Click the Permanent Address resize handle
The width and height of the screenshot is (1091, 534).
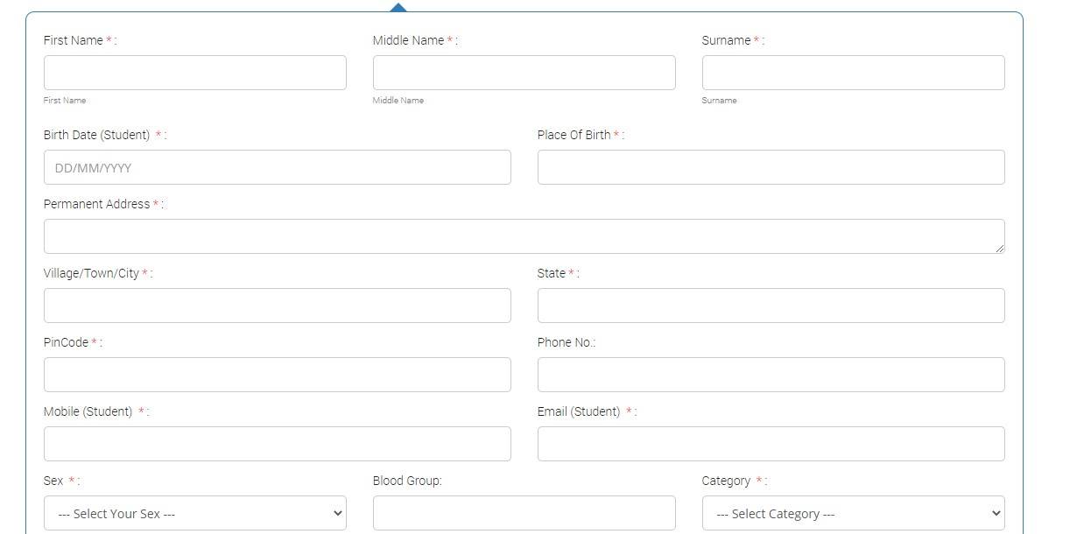click(1000, 249)
